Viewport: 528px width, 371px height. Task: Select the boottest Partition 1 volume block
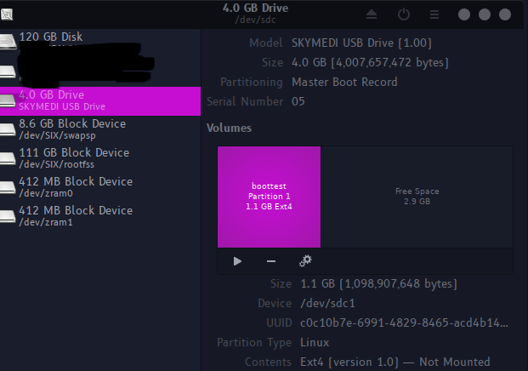269,197
